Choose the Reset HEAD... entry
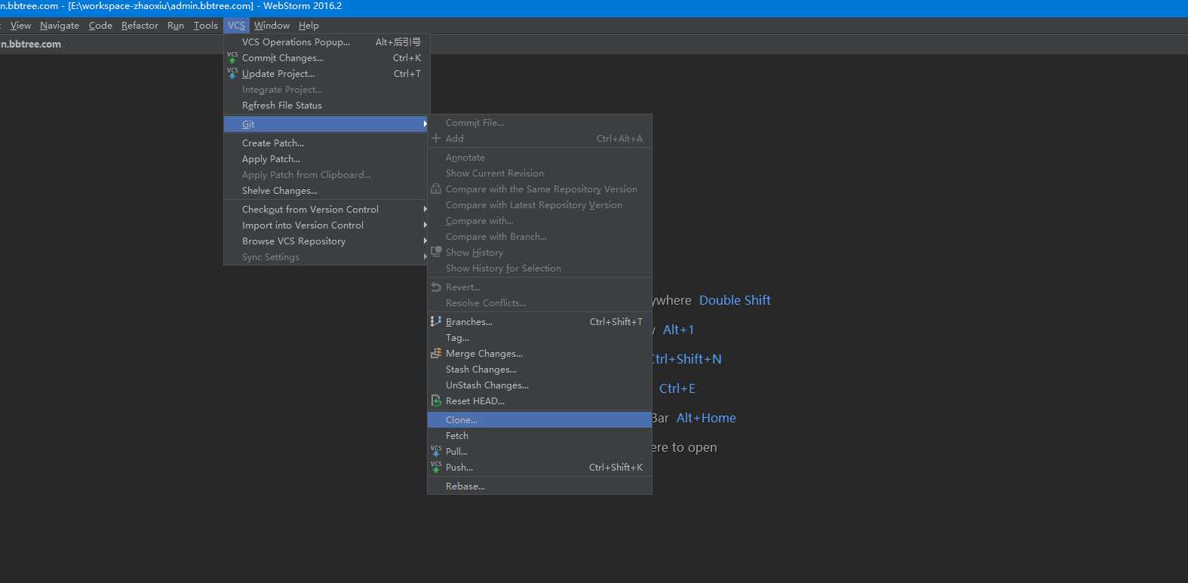Image resolution: width=1188 pixels, height=583 pixels. point(539,400)
